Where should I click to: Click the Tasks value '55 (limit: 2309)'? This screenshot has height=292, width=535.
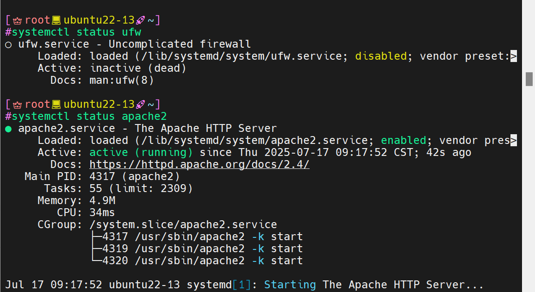141,188
